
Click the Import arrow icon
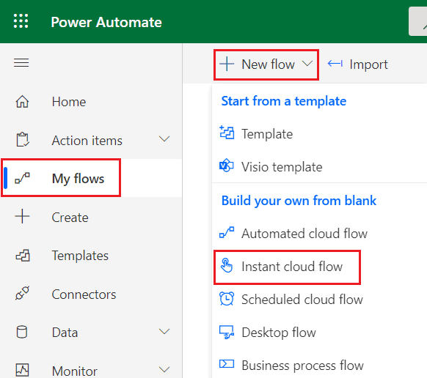point(335,64)
